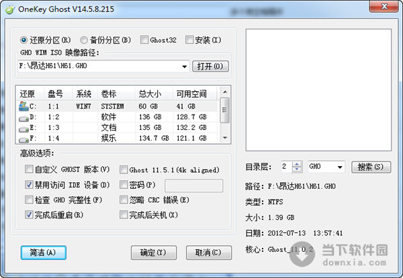Click the 简洁(A) button
This screenshot has height=278, width=403.
(x=44, y=253)
